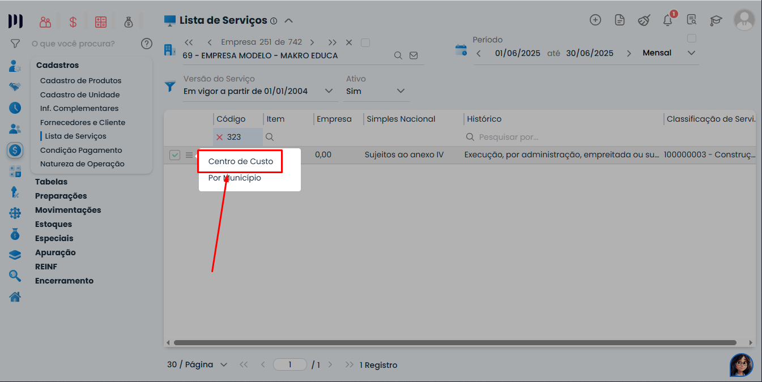Open the clock sidebar icon
Screen dimensions: 762x382
pyautogui.click(x=15, y=108)
